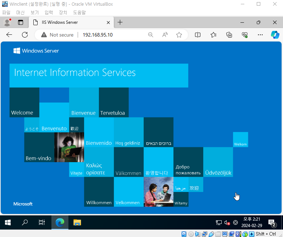283x237 pixels.
Task: Open Task View on the taskbar
Action: 42,222
